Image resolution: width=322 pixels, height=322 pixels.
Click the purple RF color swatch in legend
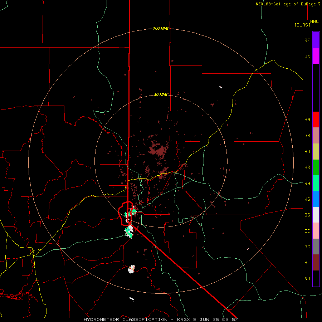[316, 40]
